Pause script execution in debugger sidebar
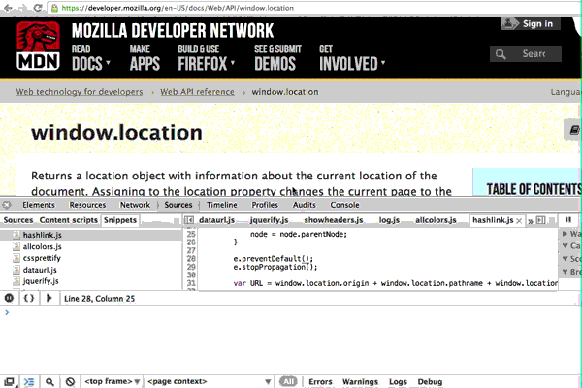This screenshot has height=388, width=582. 567,220
